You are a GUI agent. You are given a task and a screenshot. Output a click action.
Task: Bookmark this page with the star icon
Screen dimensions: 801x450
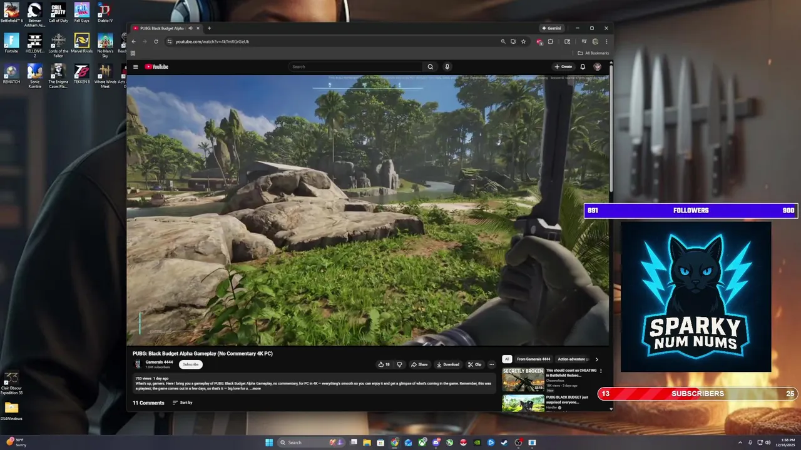[523, 42]
